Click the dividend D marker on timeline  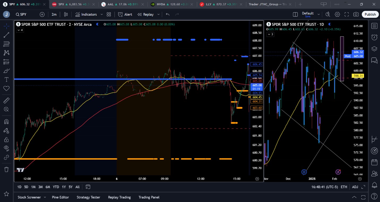(304, 172)
